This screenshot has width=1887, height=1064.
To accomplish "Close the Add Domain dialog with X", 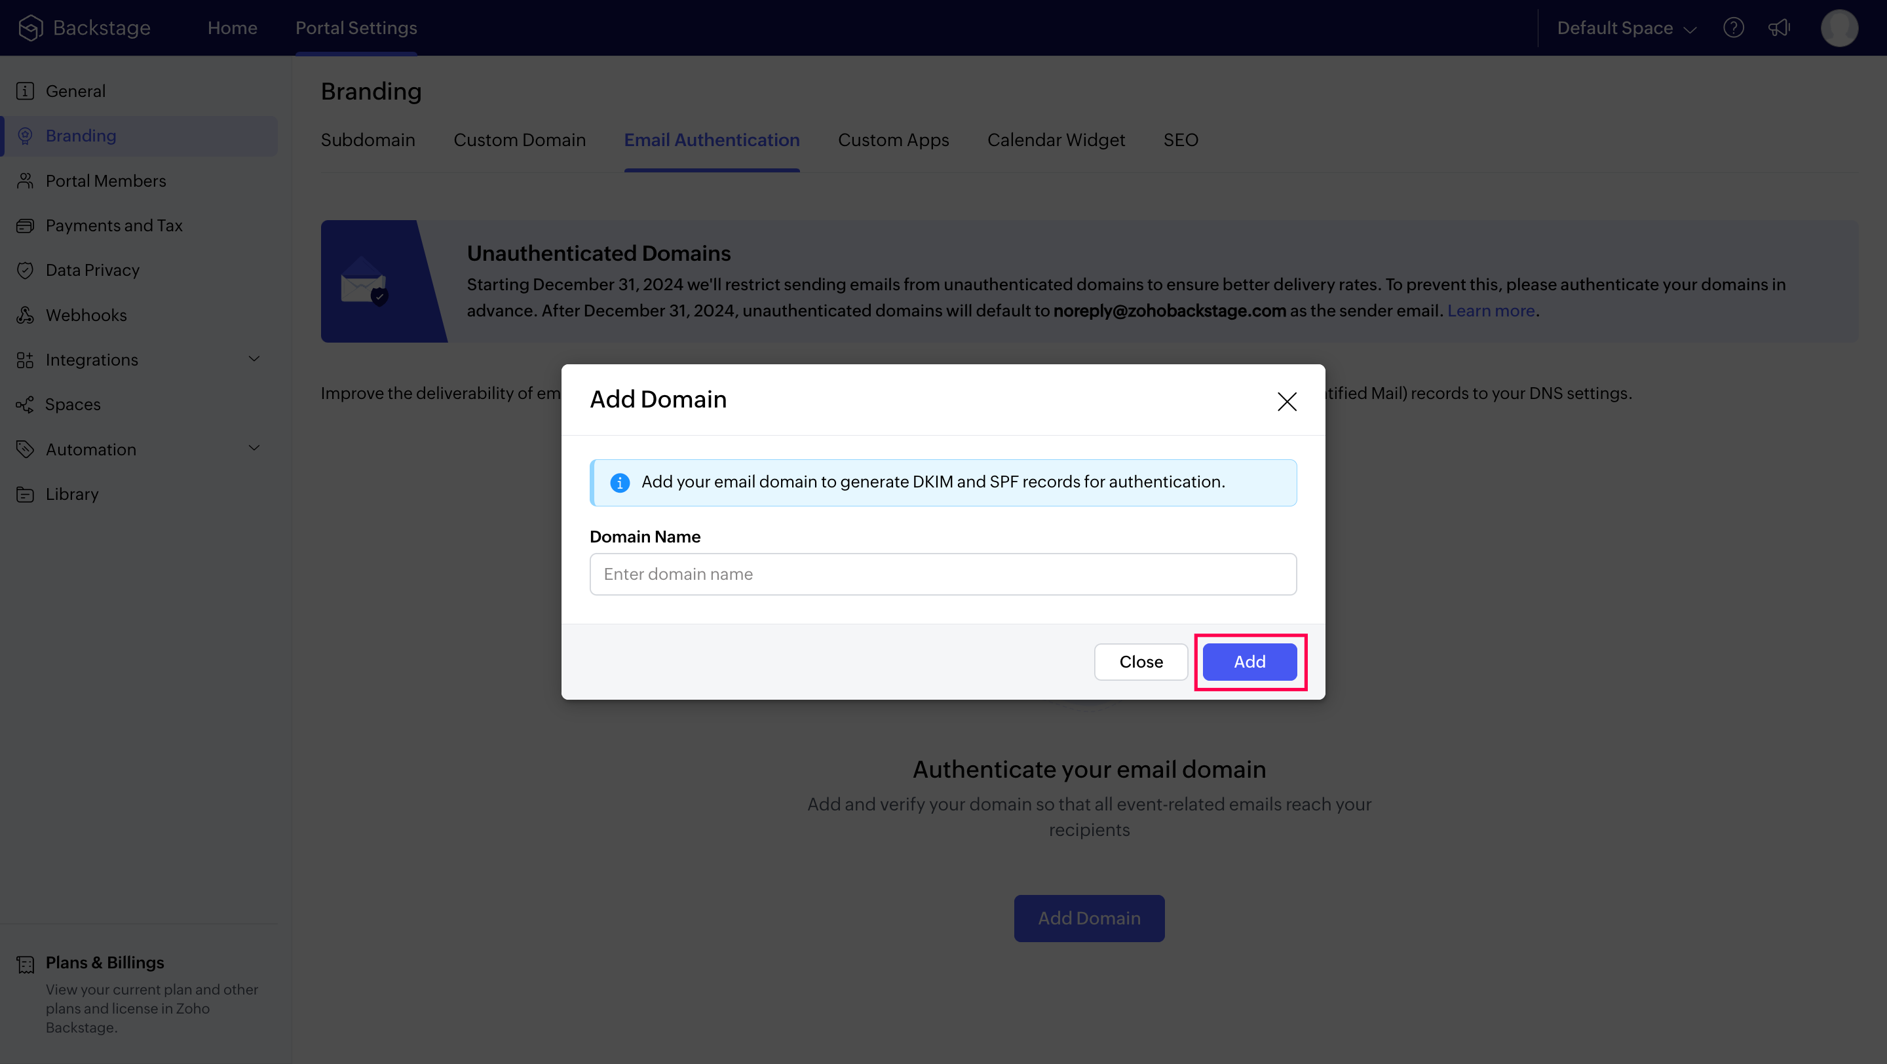I will click(x=1287, y=401).
